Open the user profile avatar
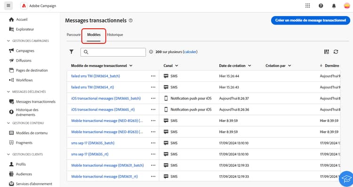 (347, 6)
